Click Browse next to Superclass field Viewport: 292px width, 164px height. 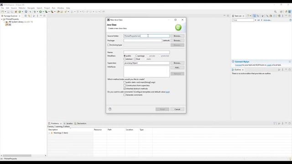pos(177,63)
